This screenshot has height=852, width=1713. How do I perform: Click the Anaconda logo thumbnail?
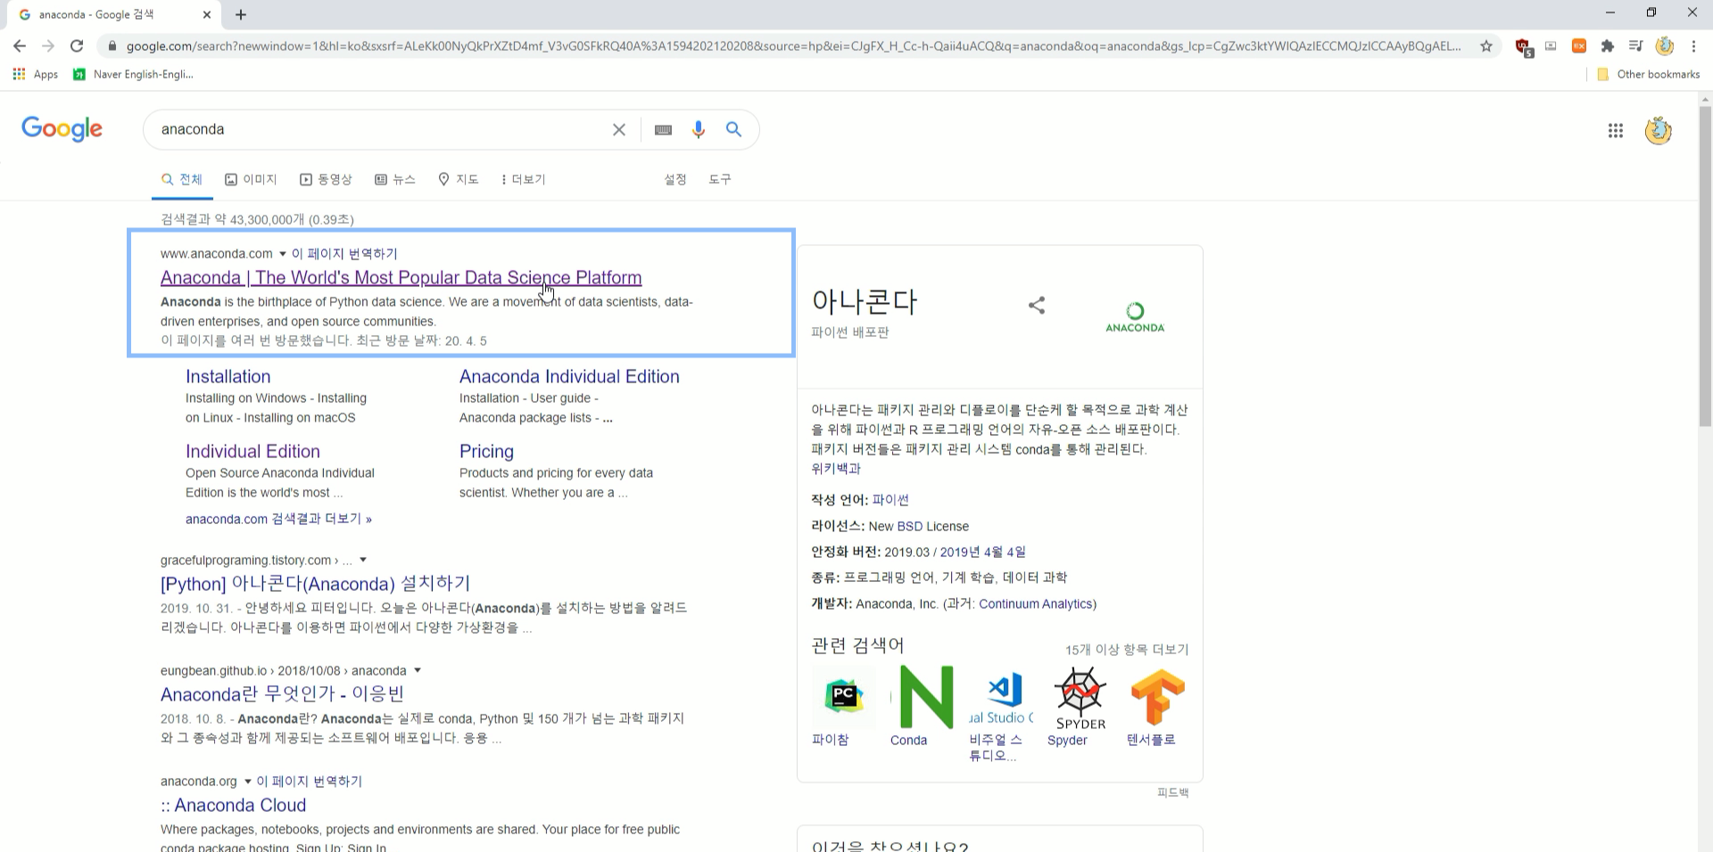pos(1135,317)
